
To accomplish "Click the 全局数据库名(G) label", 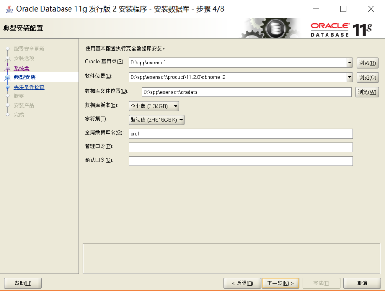I will (104, 133).
